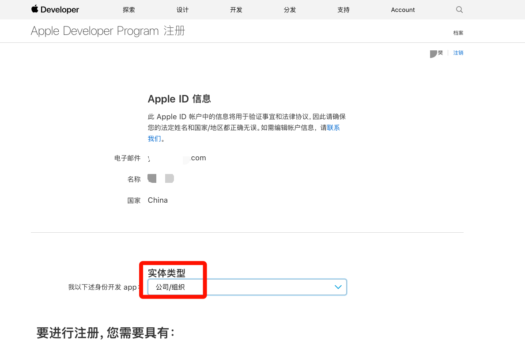Click the user avatar near 樊
Screen dimensions: 525x348
click(434, 54)
